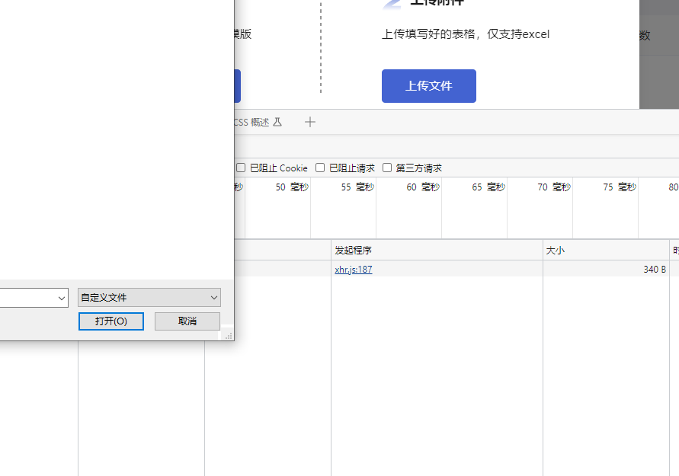Check the 第三方请求 filter checkbox
Viewport: 679px width, 476px height.
387,168
